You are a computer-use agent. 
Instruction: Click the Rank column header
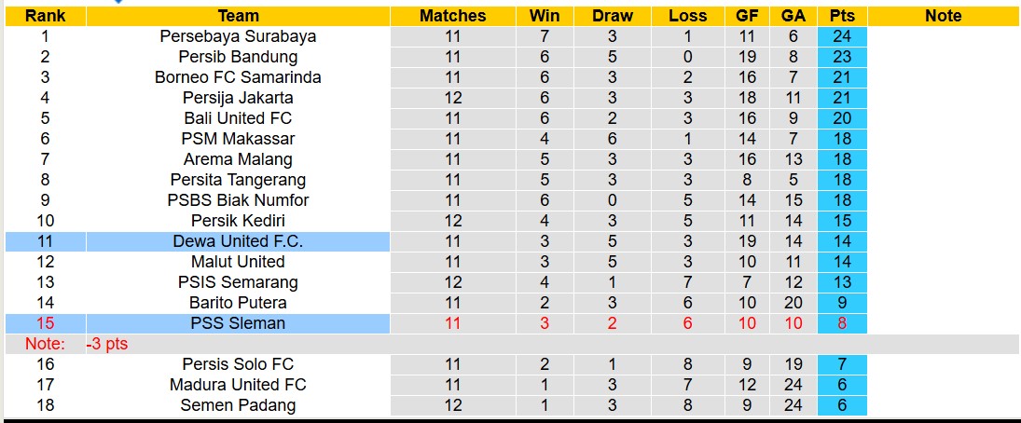tap(45, 16)
